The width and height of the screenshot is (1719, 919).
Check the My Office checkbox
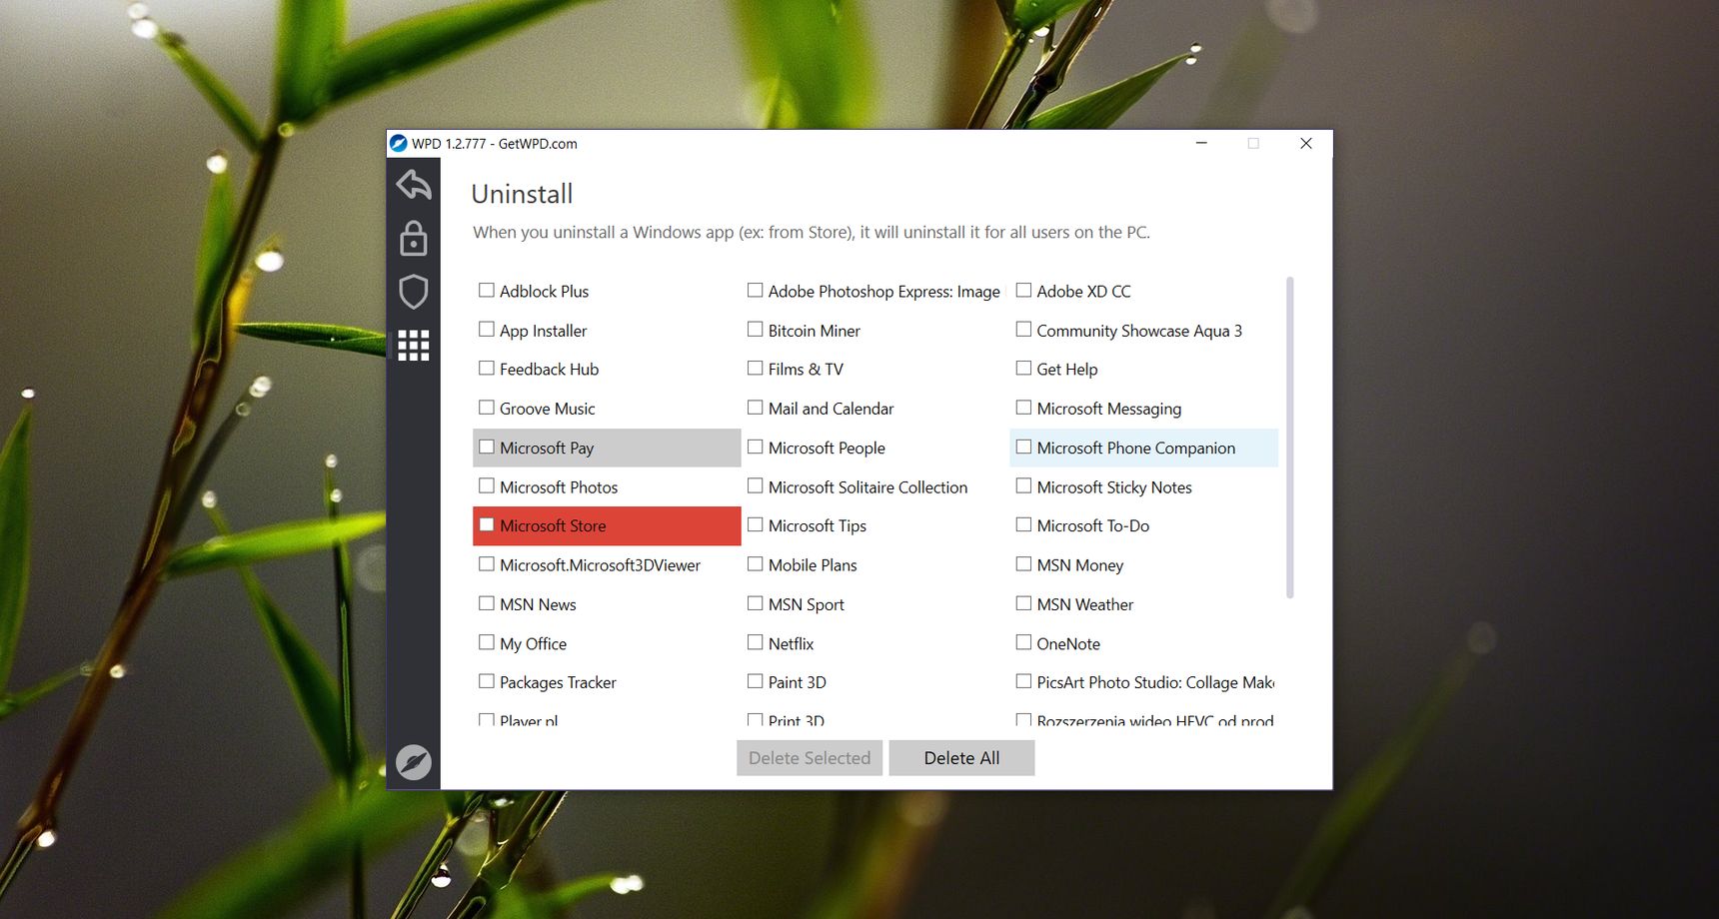click(487, 643)
